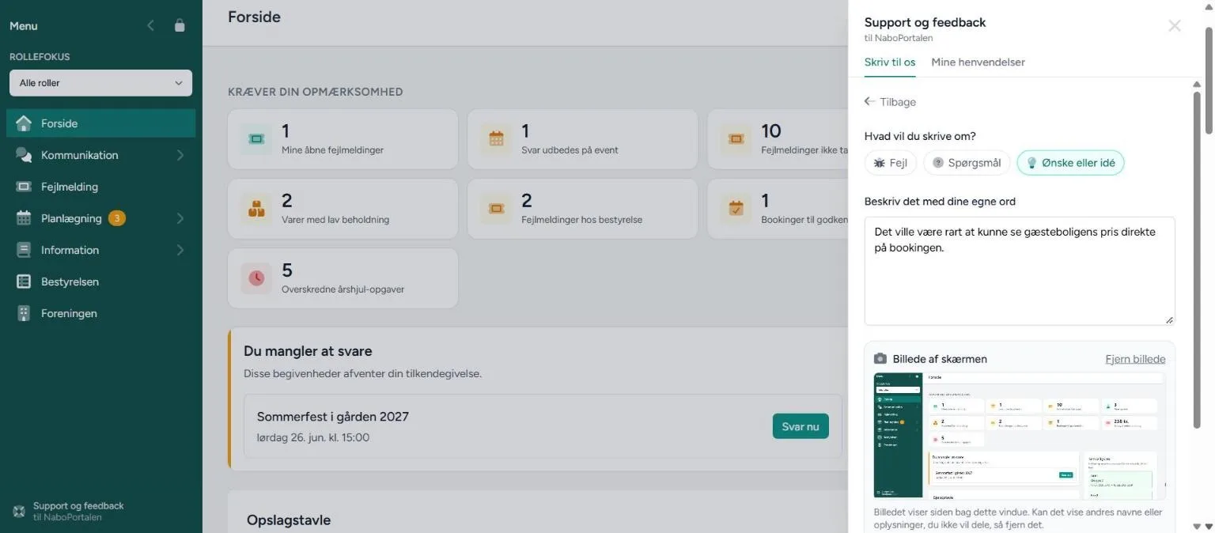Image resolution: width=1215 pixels, height=533 pixels.
Task: Click the support panel scroll-down arrow
Action: [x=1197, y=527]
